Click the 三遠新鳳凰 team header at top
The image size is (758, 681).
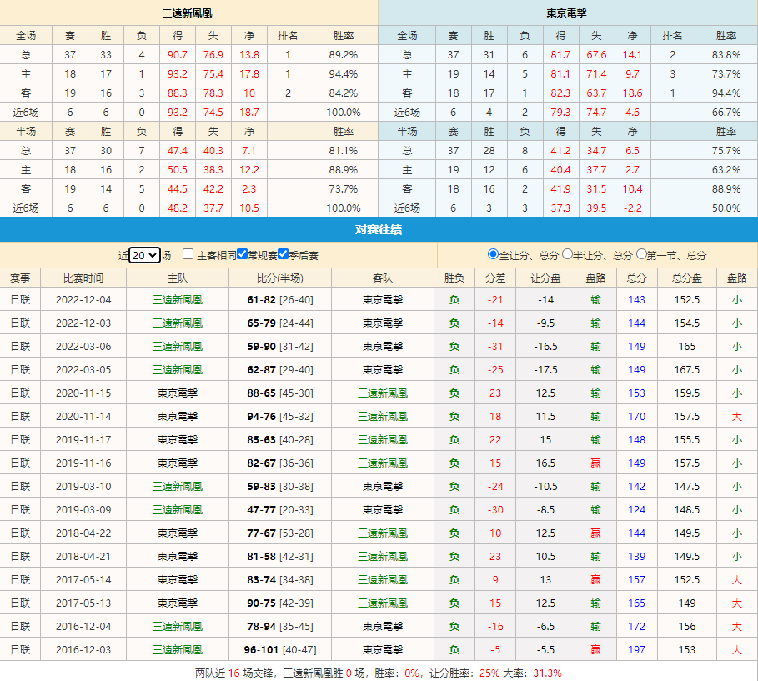pyautogui.click(x=187, y=13)
